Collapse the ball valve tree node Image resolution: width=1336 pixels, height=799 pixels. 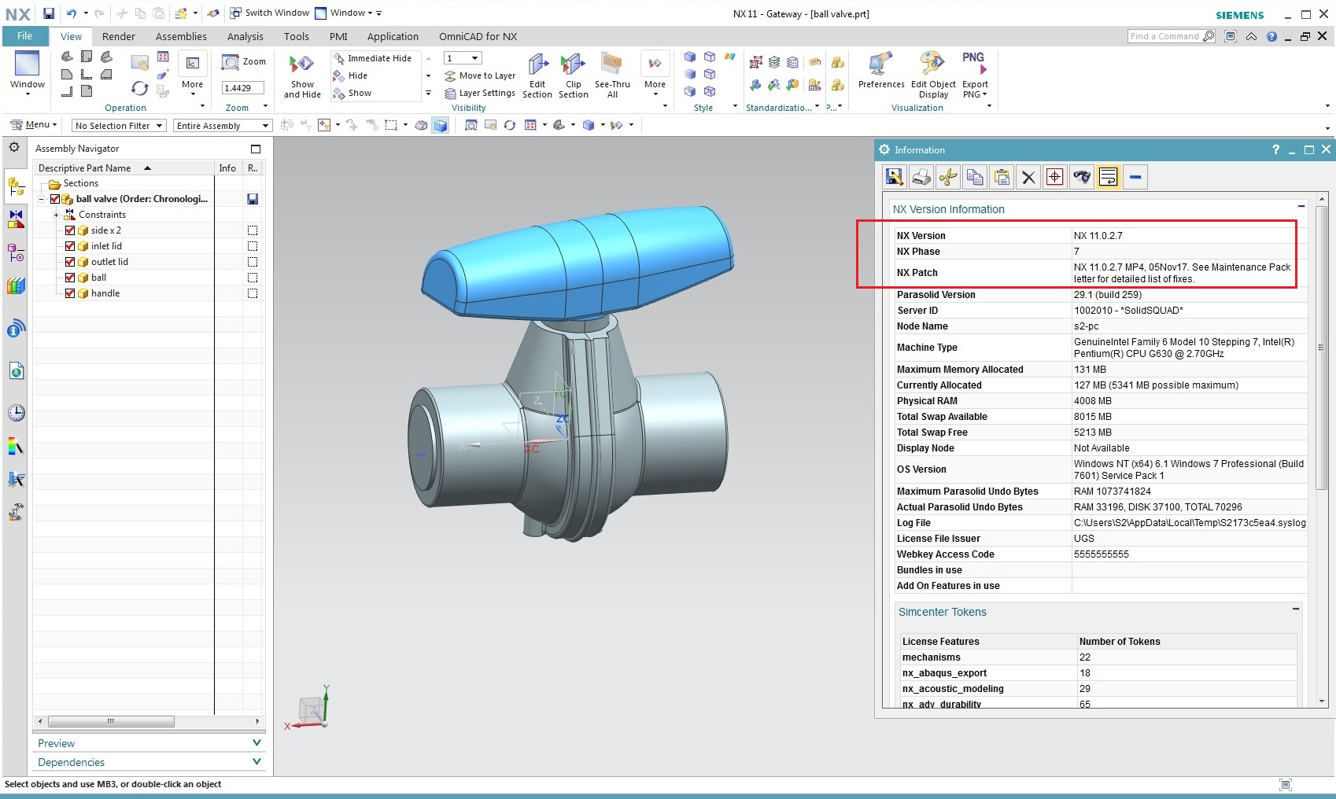[x=41, y=199]
